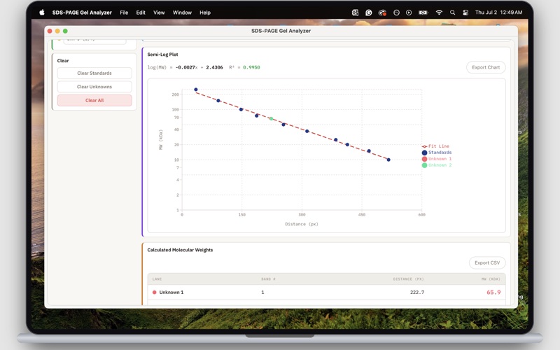
Task: Click the green Unknown 2 point on chart
Action: [x=272, y=118]
